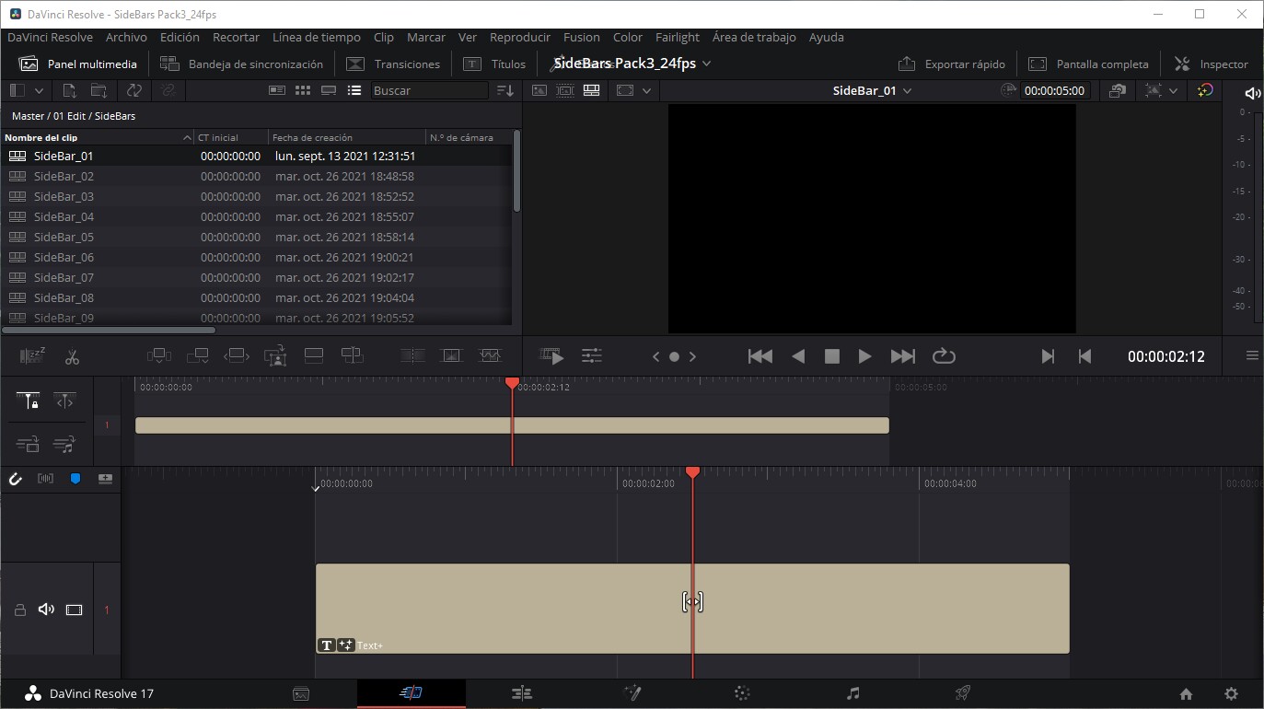Mute track 1 audio speaker
1264x709 pixels.
[46, 610]
